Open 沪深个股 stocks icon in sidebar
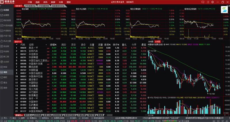 2,36
